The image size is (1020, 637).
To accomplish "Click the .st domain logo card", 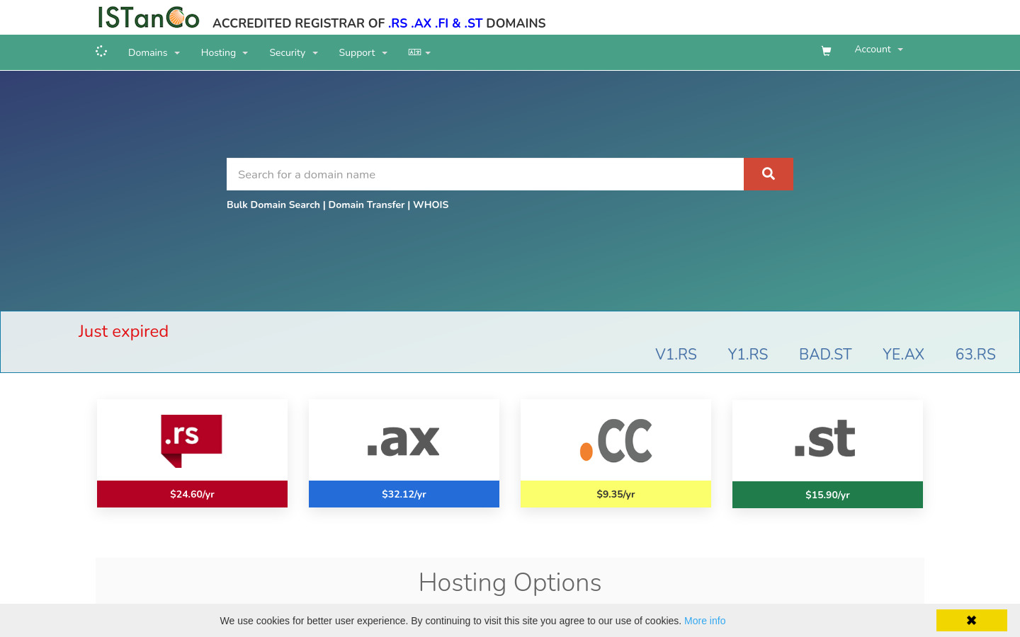I will pos(827,440).
